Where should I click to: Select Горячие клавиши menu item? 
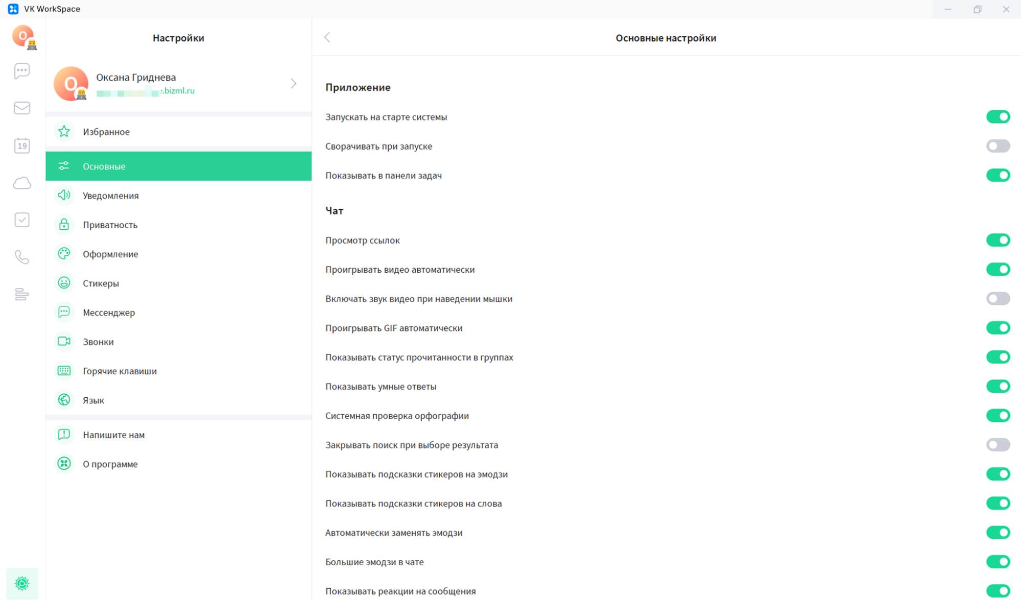coord(120,371)
